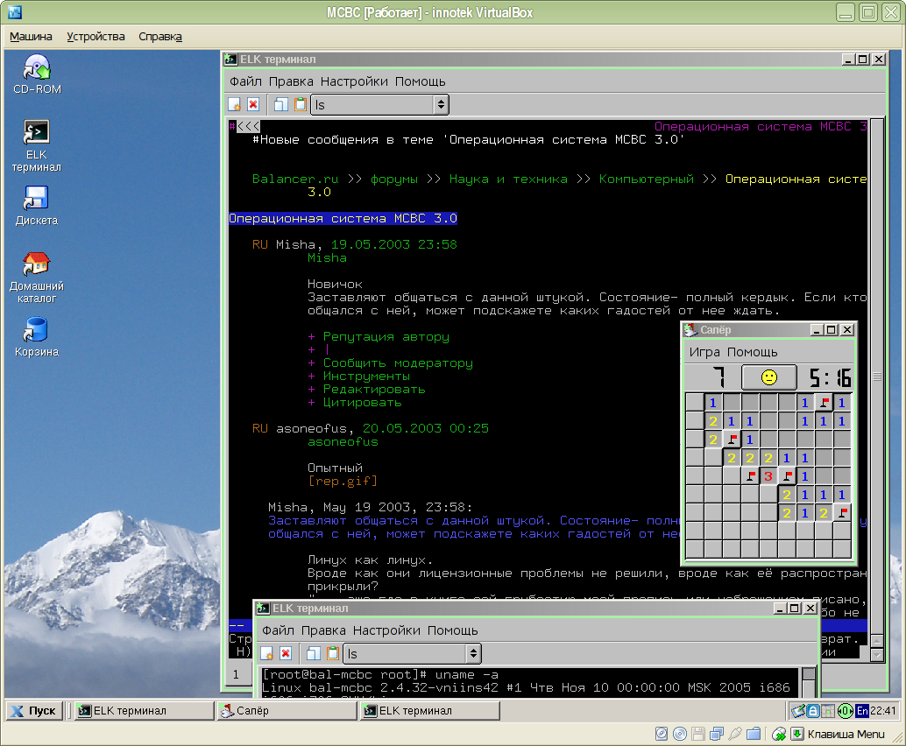
Task: Click new session icon in lower ELK terminal
Action: 267,653
